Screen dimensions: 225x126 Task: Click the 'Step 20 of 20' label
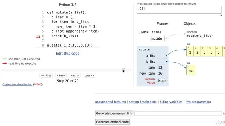pyautogui.click(x=67, y=81)
